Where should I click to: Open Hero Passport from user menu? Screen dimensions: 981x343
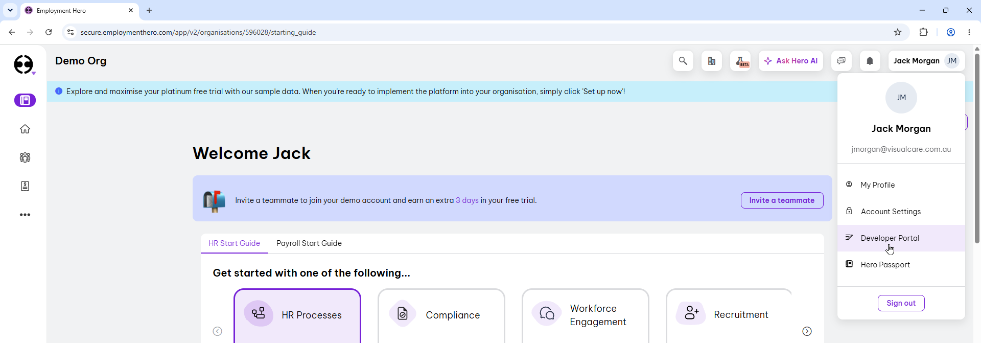pyautogui.click(x=901, y=265)
